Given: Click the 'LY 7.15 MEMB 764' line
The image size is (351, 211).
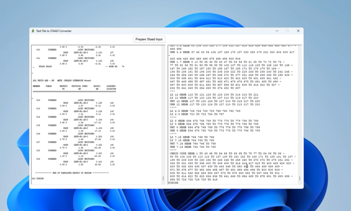Looking at the screenshot, I should pos(192,140).
